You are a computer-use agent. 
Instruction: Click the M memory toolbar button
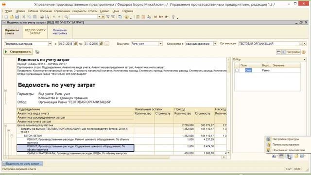coord(155,17)
